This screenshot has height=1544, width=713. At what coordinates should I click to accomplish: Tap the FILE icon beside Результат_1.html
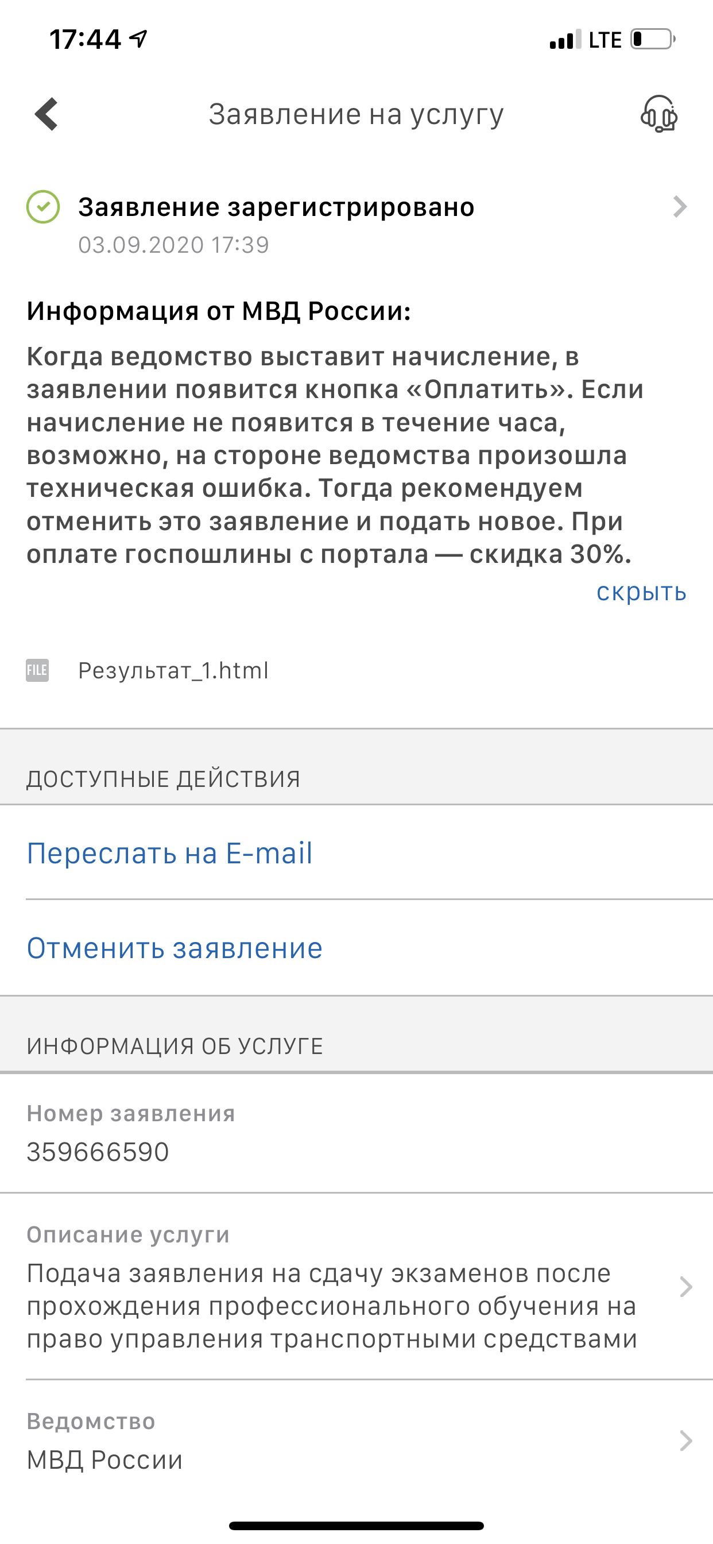[x=37, y=670]
